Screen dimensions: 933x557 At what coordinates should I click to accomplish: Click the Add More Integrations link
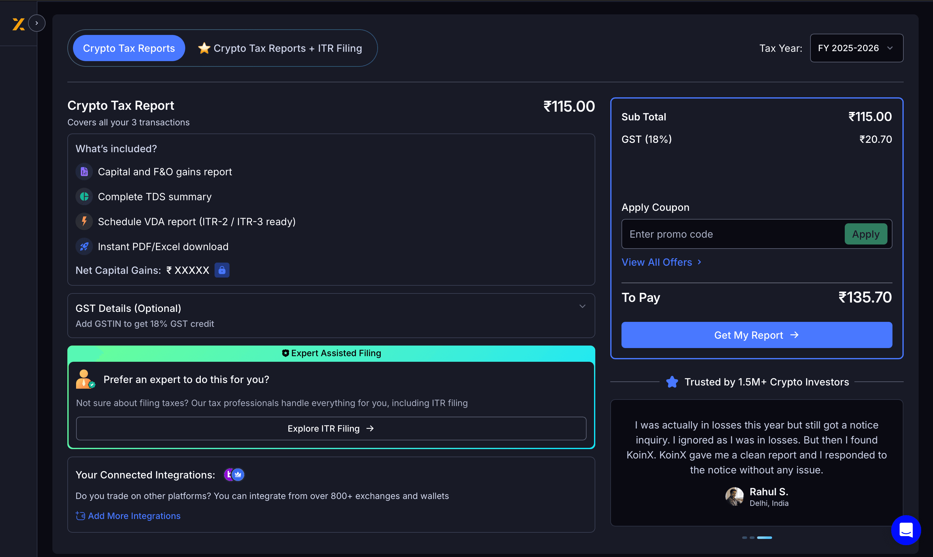134,516
